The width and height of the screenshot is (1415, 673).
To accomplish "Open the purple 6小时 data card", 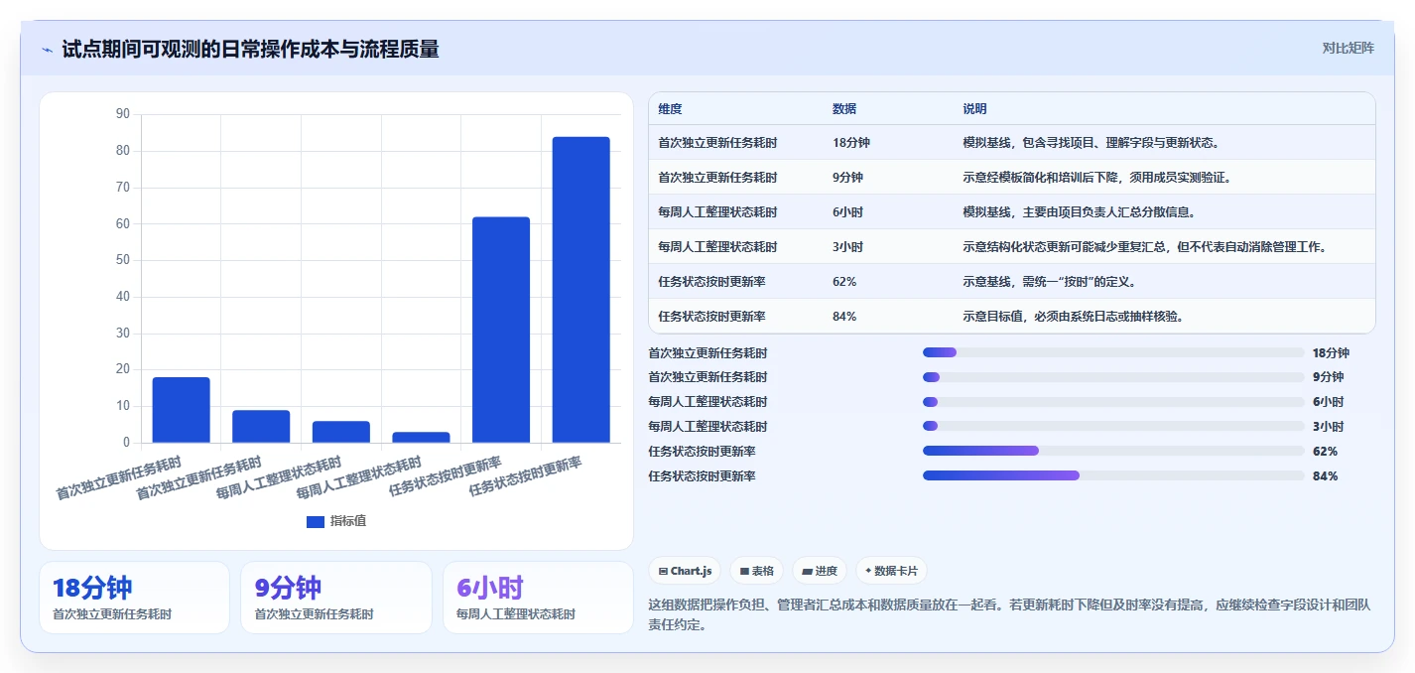I will click(x=538, y=598).
